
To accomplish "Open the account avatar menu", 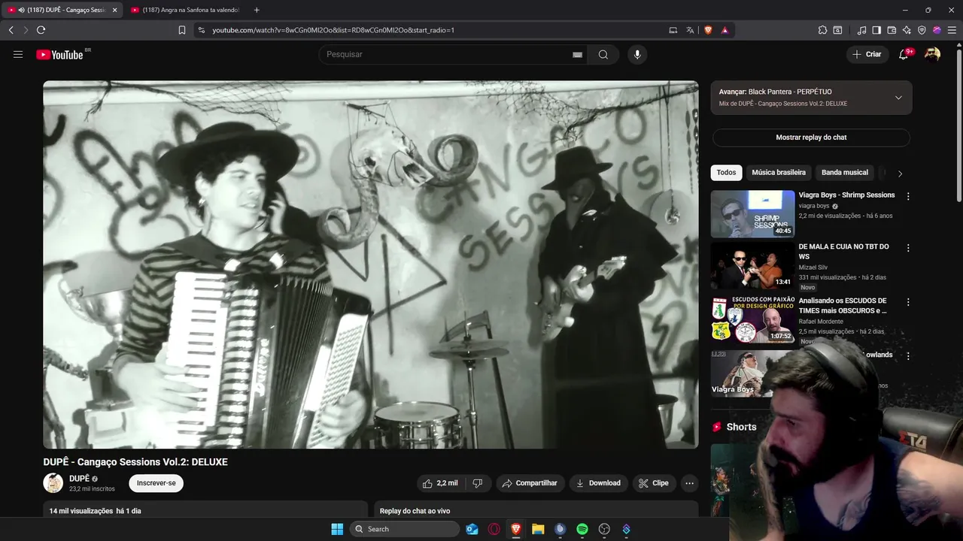I will [932, 54].
